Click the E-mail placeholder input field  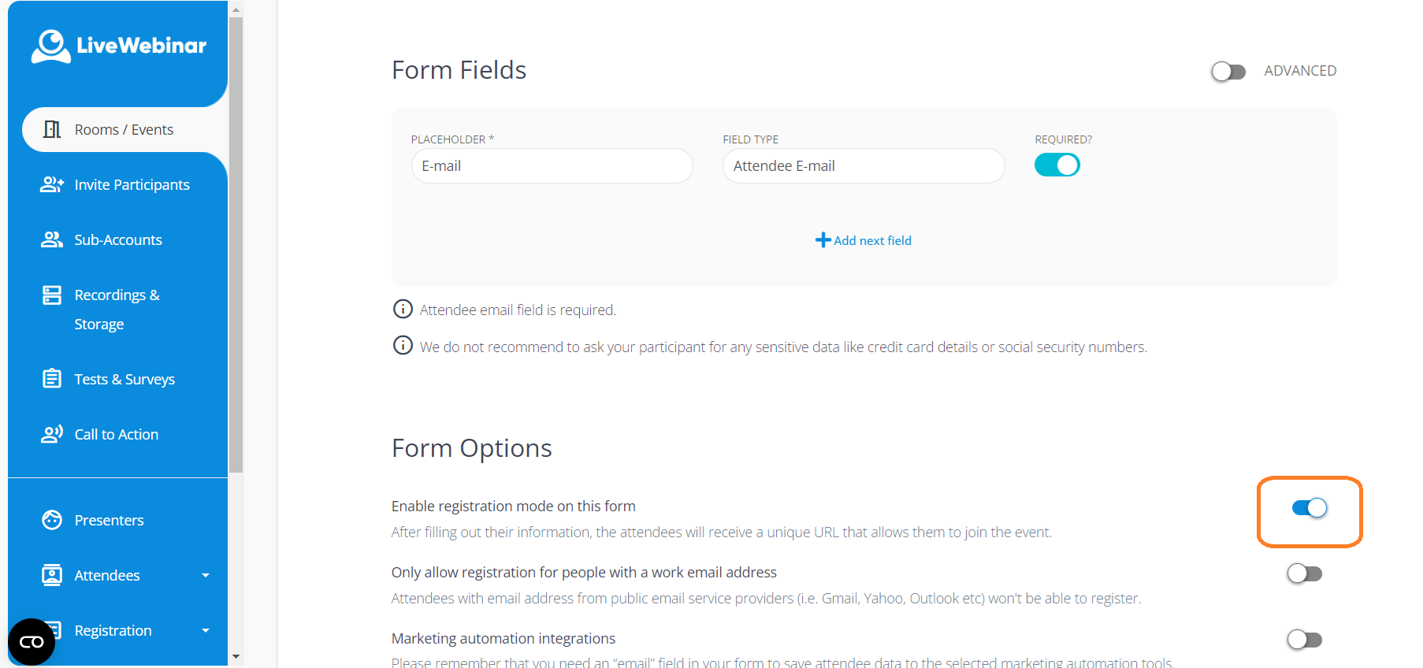coord(552,166)
